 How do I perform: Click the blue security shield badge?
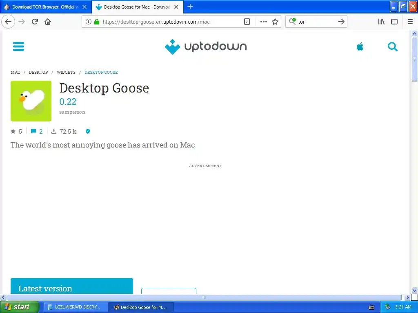pyautogui.click(x=88, y=131)
